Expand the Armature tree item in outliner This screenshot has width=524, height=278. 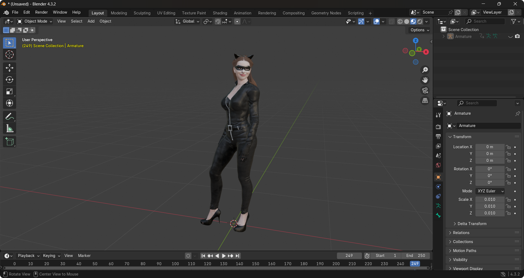tap(444, 37)
